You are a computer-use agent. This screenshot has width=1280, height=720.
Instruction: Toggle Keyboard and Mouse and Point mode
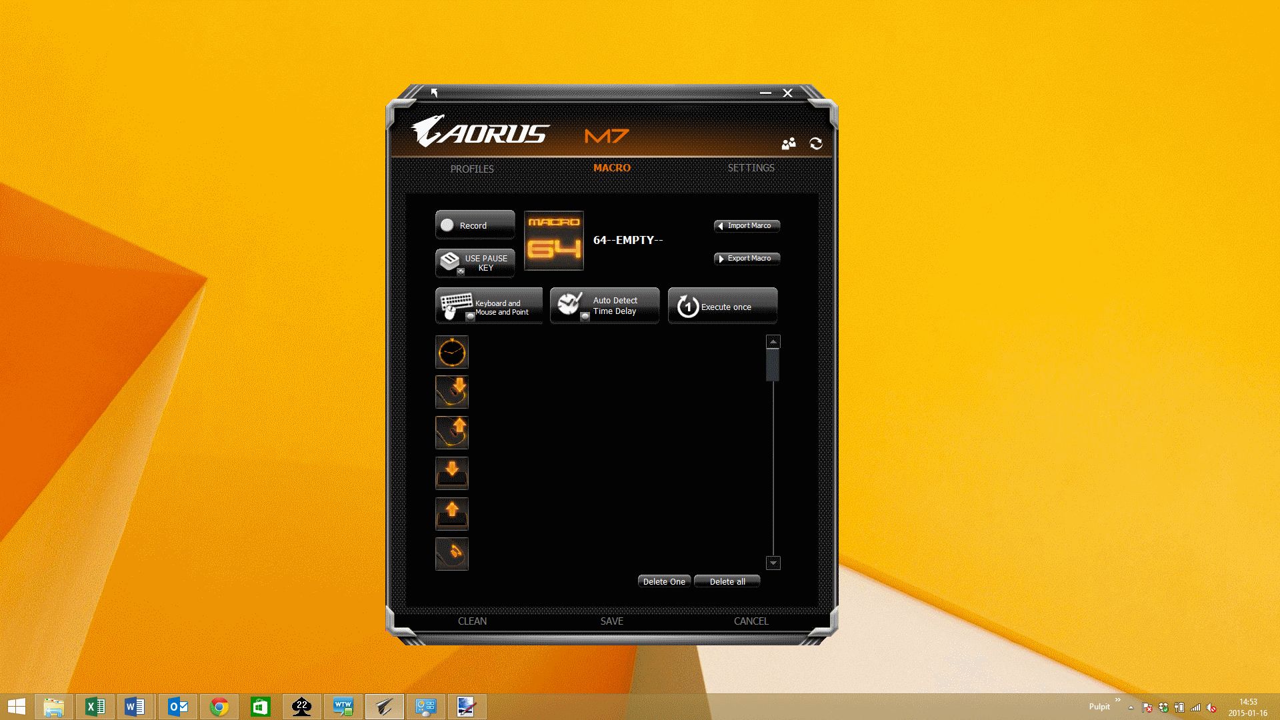point(489,306)
